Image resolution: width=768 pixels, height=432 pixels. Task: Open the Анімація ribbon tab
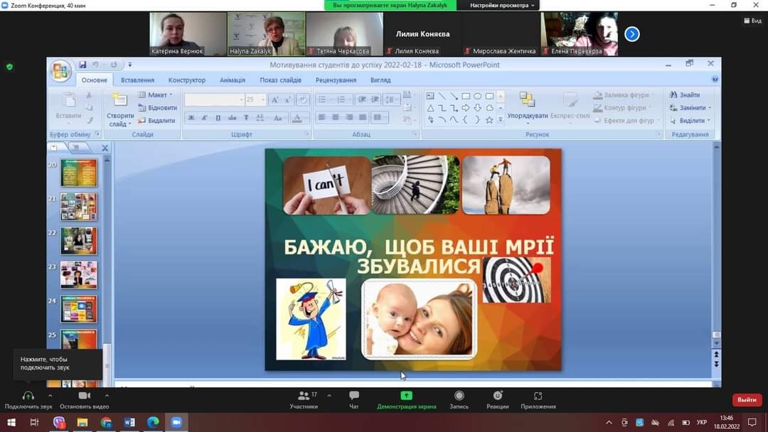232,80
